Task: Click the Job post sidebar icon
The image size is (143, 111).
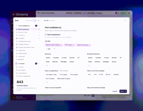Action: [x=17, y=67]
